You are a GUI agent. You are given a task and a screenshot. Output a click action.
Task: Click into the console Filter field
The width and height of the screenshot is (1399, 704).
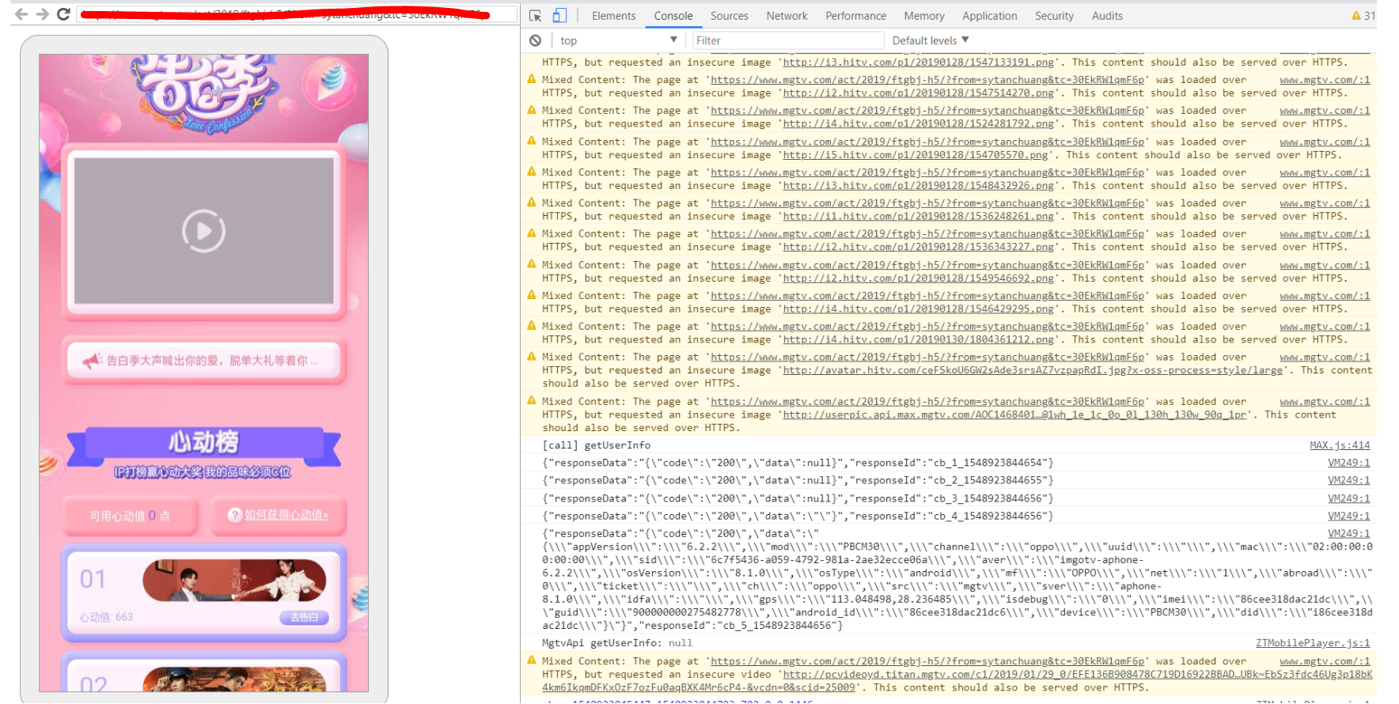click(787, 40)
